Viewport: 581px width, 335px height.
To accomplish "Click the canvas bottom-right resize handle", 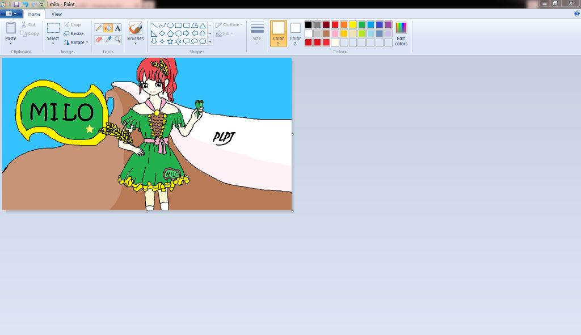I will [293, 211].
